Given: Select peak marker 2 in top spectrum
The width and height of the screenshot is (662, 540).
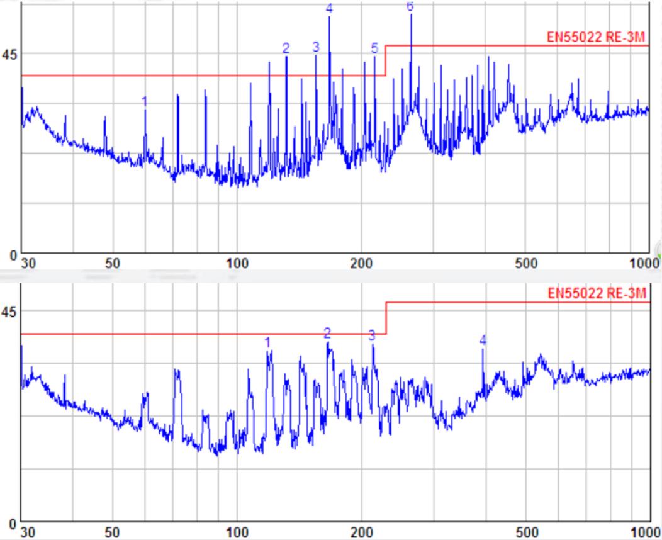Looking at the screenshot, I should (286, 48).
